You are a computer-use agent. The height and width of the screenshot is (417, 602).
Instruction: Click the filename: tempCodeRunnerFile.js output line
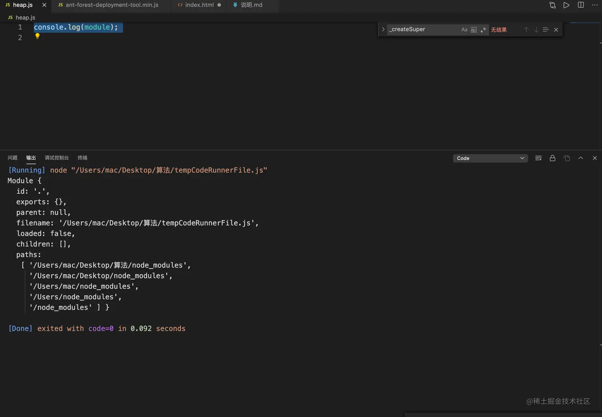click(137, 223)
